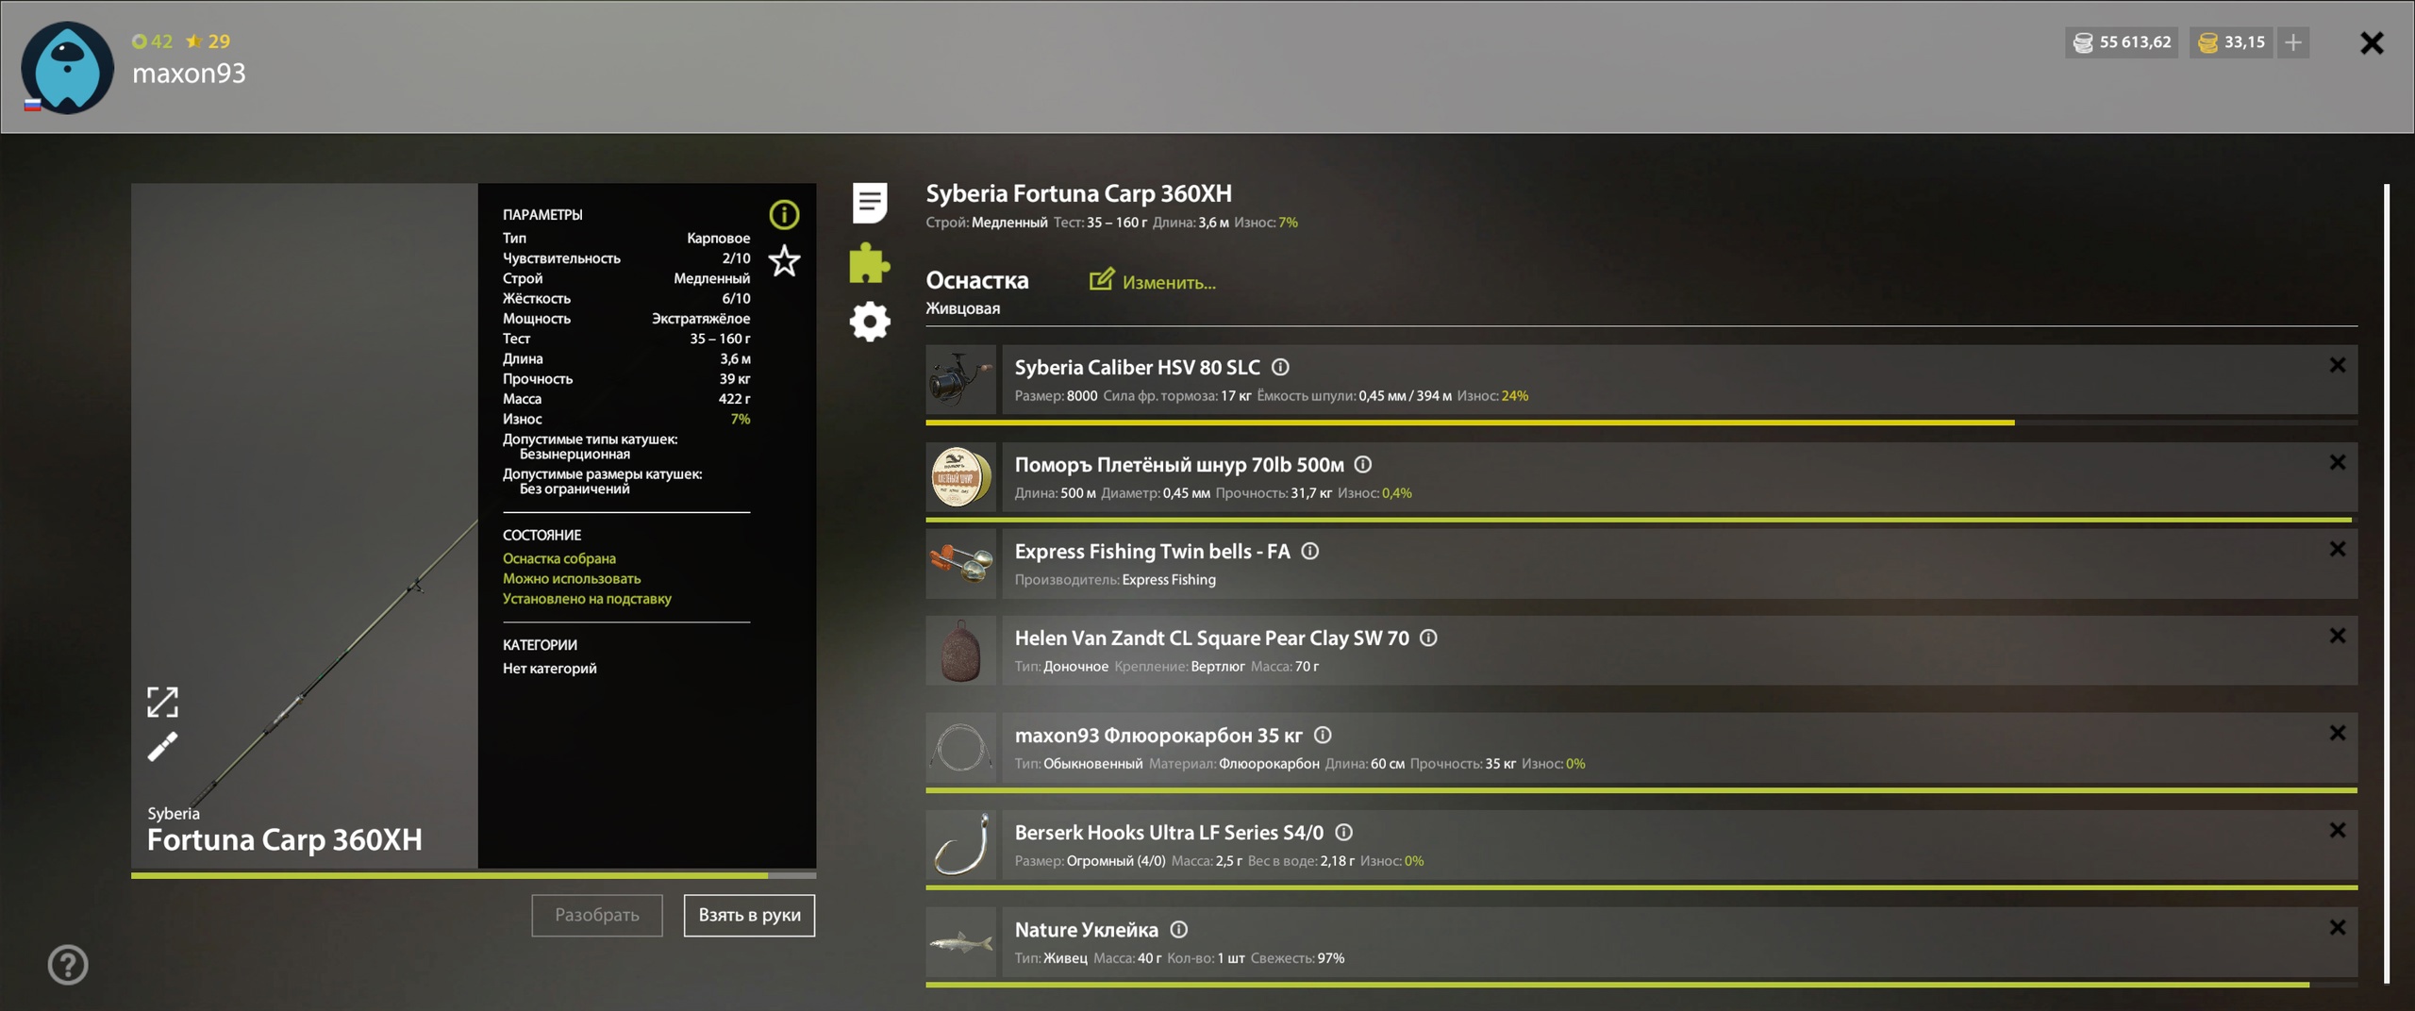The image size is (2415, 1011).
Task: Close the rod details screen
Action: click(x=2372, y=42)
